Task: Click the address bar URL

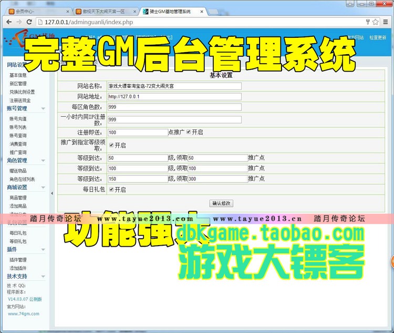Action: (x=89, y=22)
